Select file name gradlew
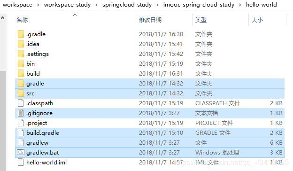Viewport: 293px width, 171px height. point(38,143)
